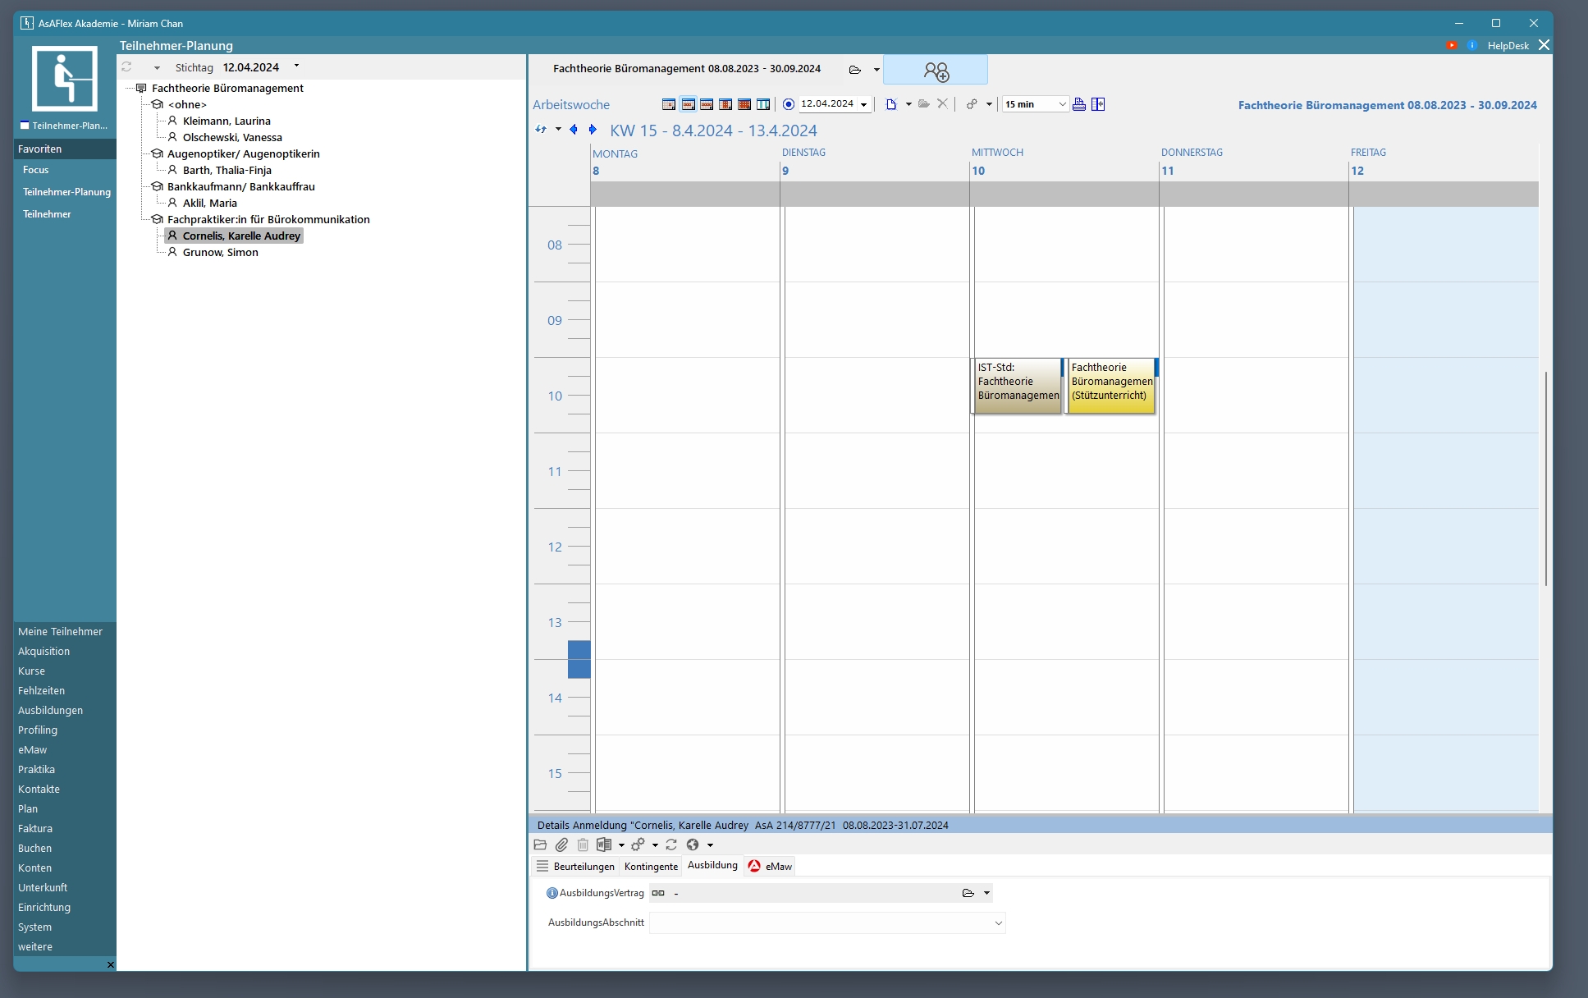Toggle the side panel split view icon
Image resolution: width=1588 pixels, height=998 pixels.
(x=1098, y=104)
